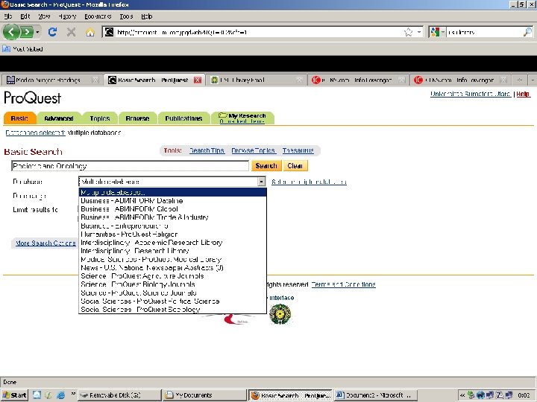Switch to Document Microsoft Word taskbar item

[375, 395]
